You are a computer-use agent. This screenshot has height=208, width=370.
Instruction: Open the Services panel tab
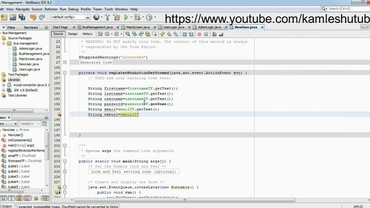(31, 27)
